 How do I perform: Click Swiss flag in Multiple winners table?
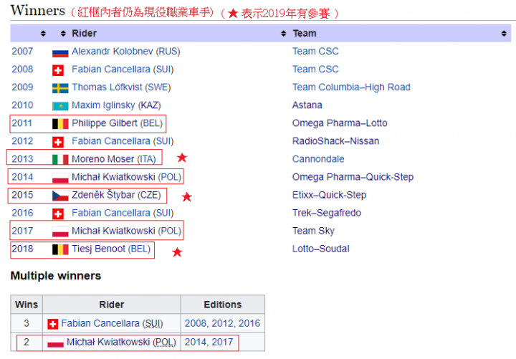52,324
